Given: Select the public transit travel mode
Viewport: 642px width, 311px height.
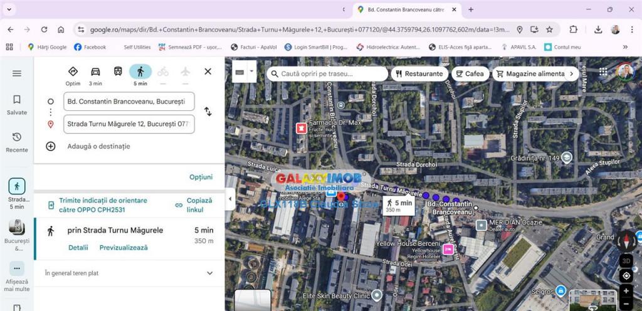Looking at the screenshot, I should click(x=118, y=72).
